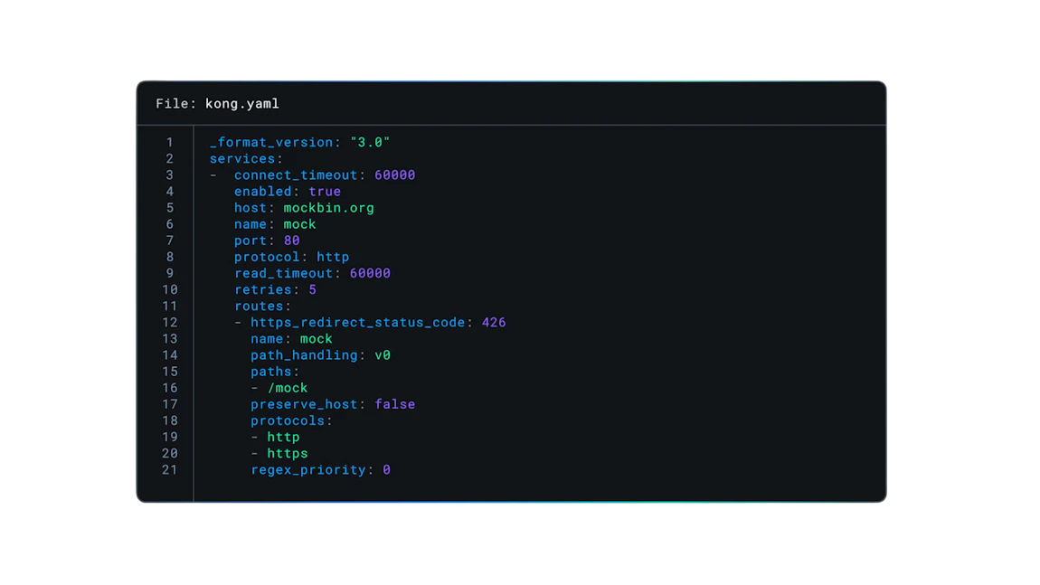Image resolution: width=1040 pixels, height=585 pixels.
Task: Click the 'connect_timeout' key
Action: 296,175
